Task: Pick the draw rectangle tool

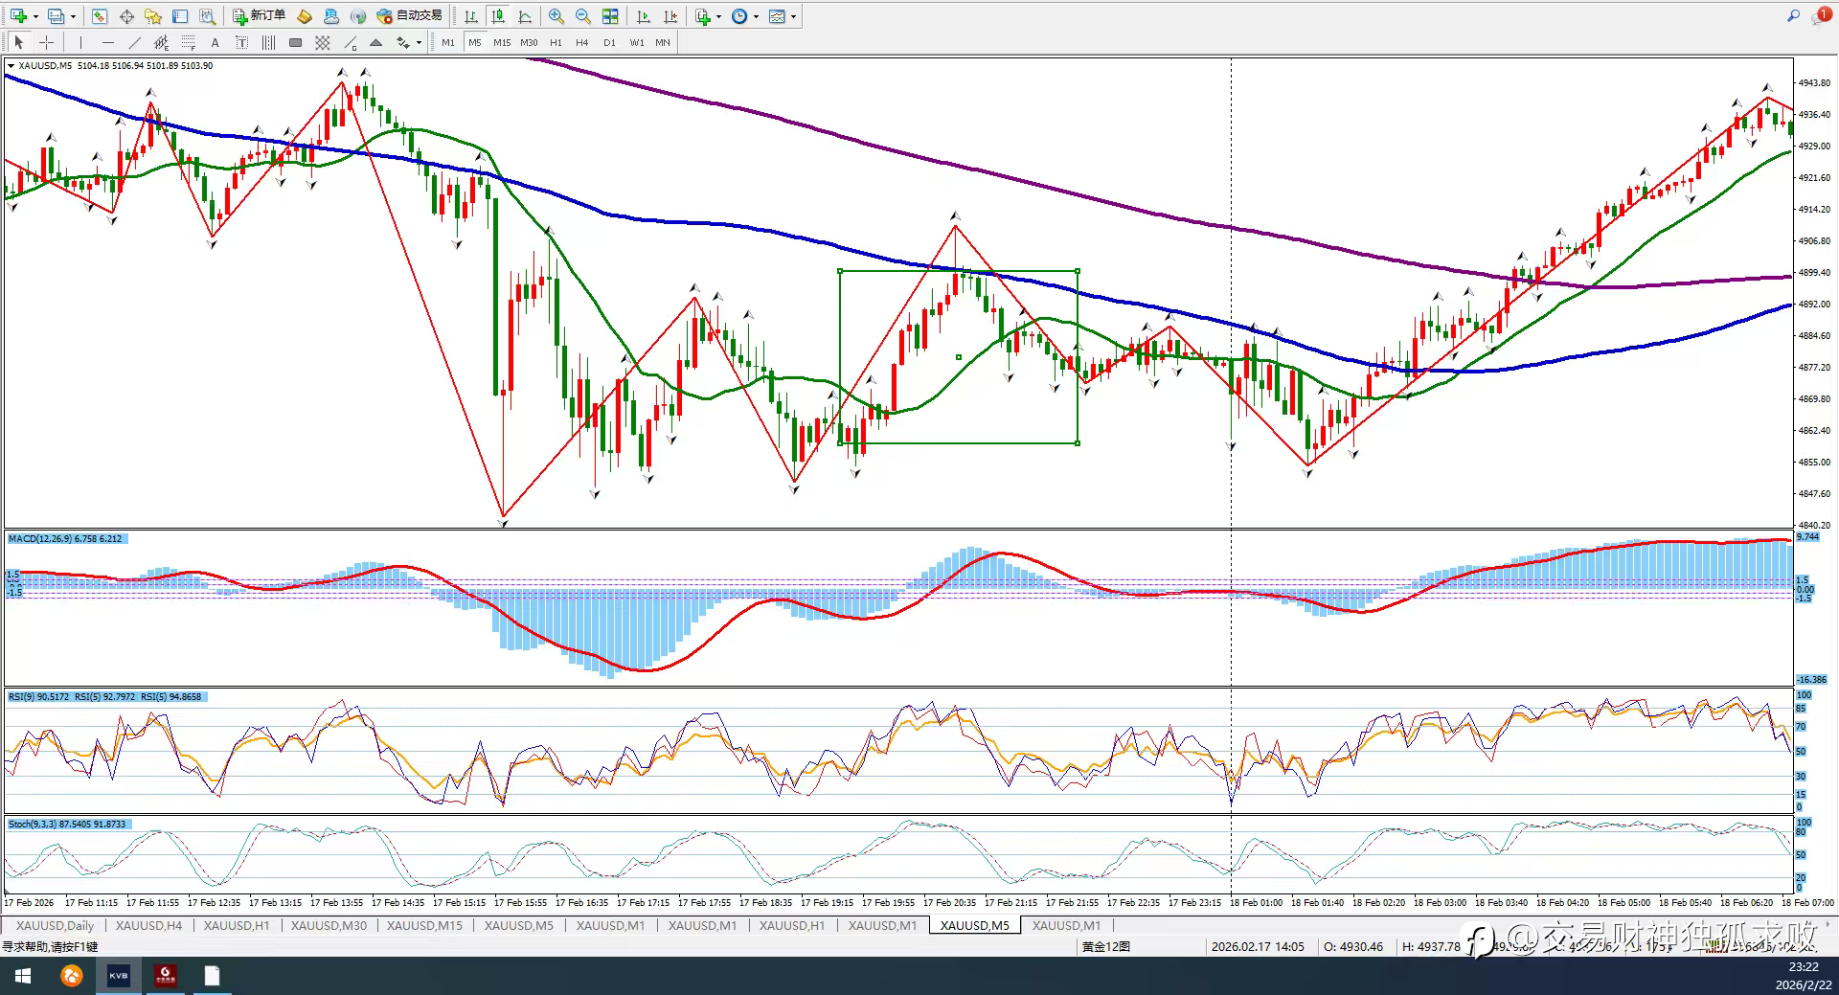Action: coord(295,42)
